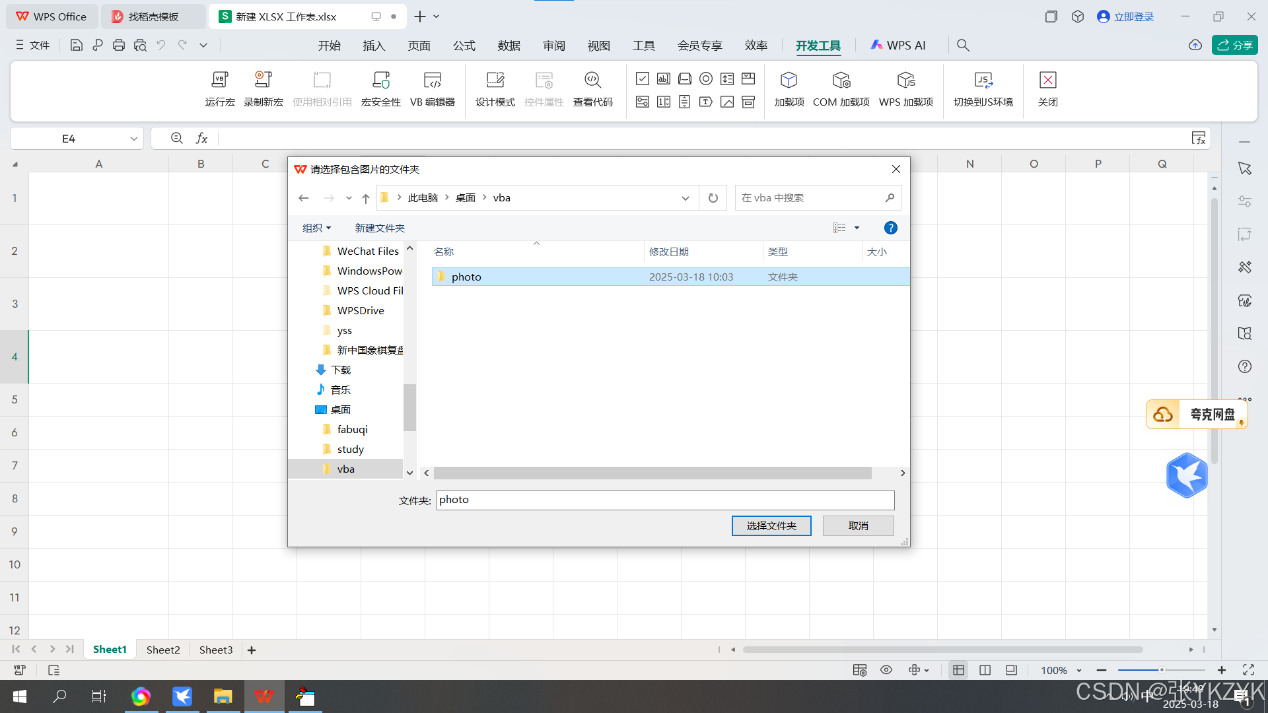Switch to the 公式 ribbon tab

[464, 46]
